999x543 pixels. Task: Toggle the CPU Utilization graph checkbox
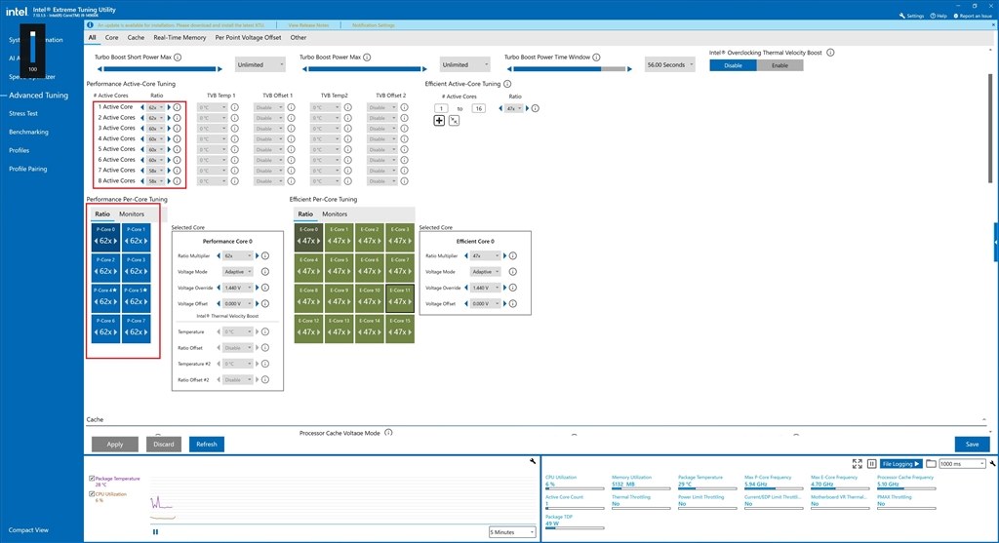click(92, 494)
